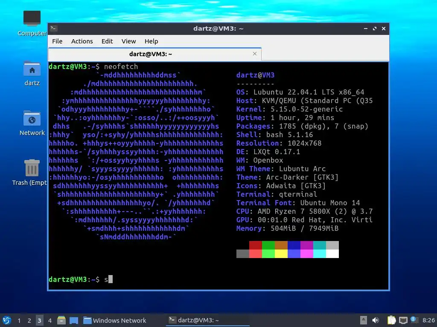Click the bright green color block
The height and width of the screenshot is (327, 437).
coord(268,254)
